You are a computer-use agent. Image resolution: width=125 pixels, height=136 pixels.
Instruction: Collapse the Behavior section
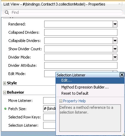coord(4,93)
